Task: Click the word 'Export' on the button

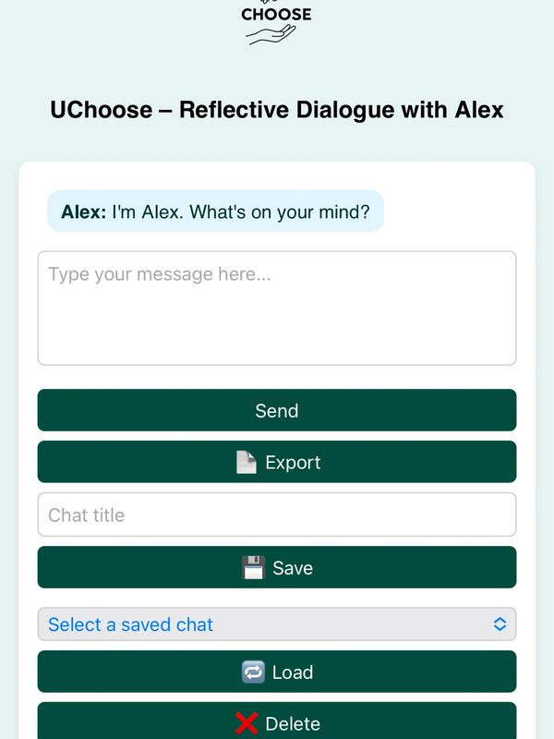Action: coord(293,463)
